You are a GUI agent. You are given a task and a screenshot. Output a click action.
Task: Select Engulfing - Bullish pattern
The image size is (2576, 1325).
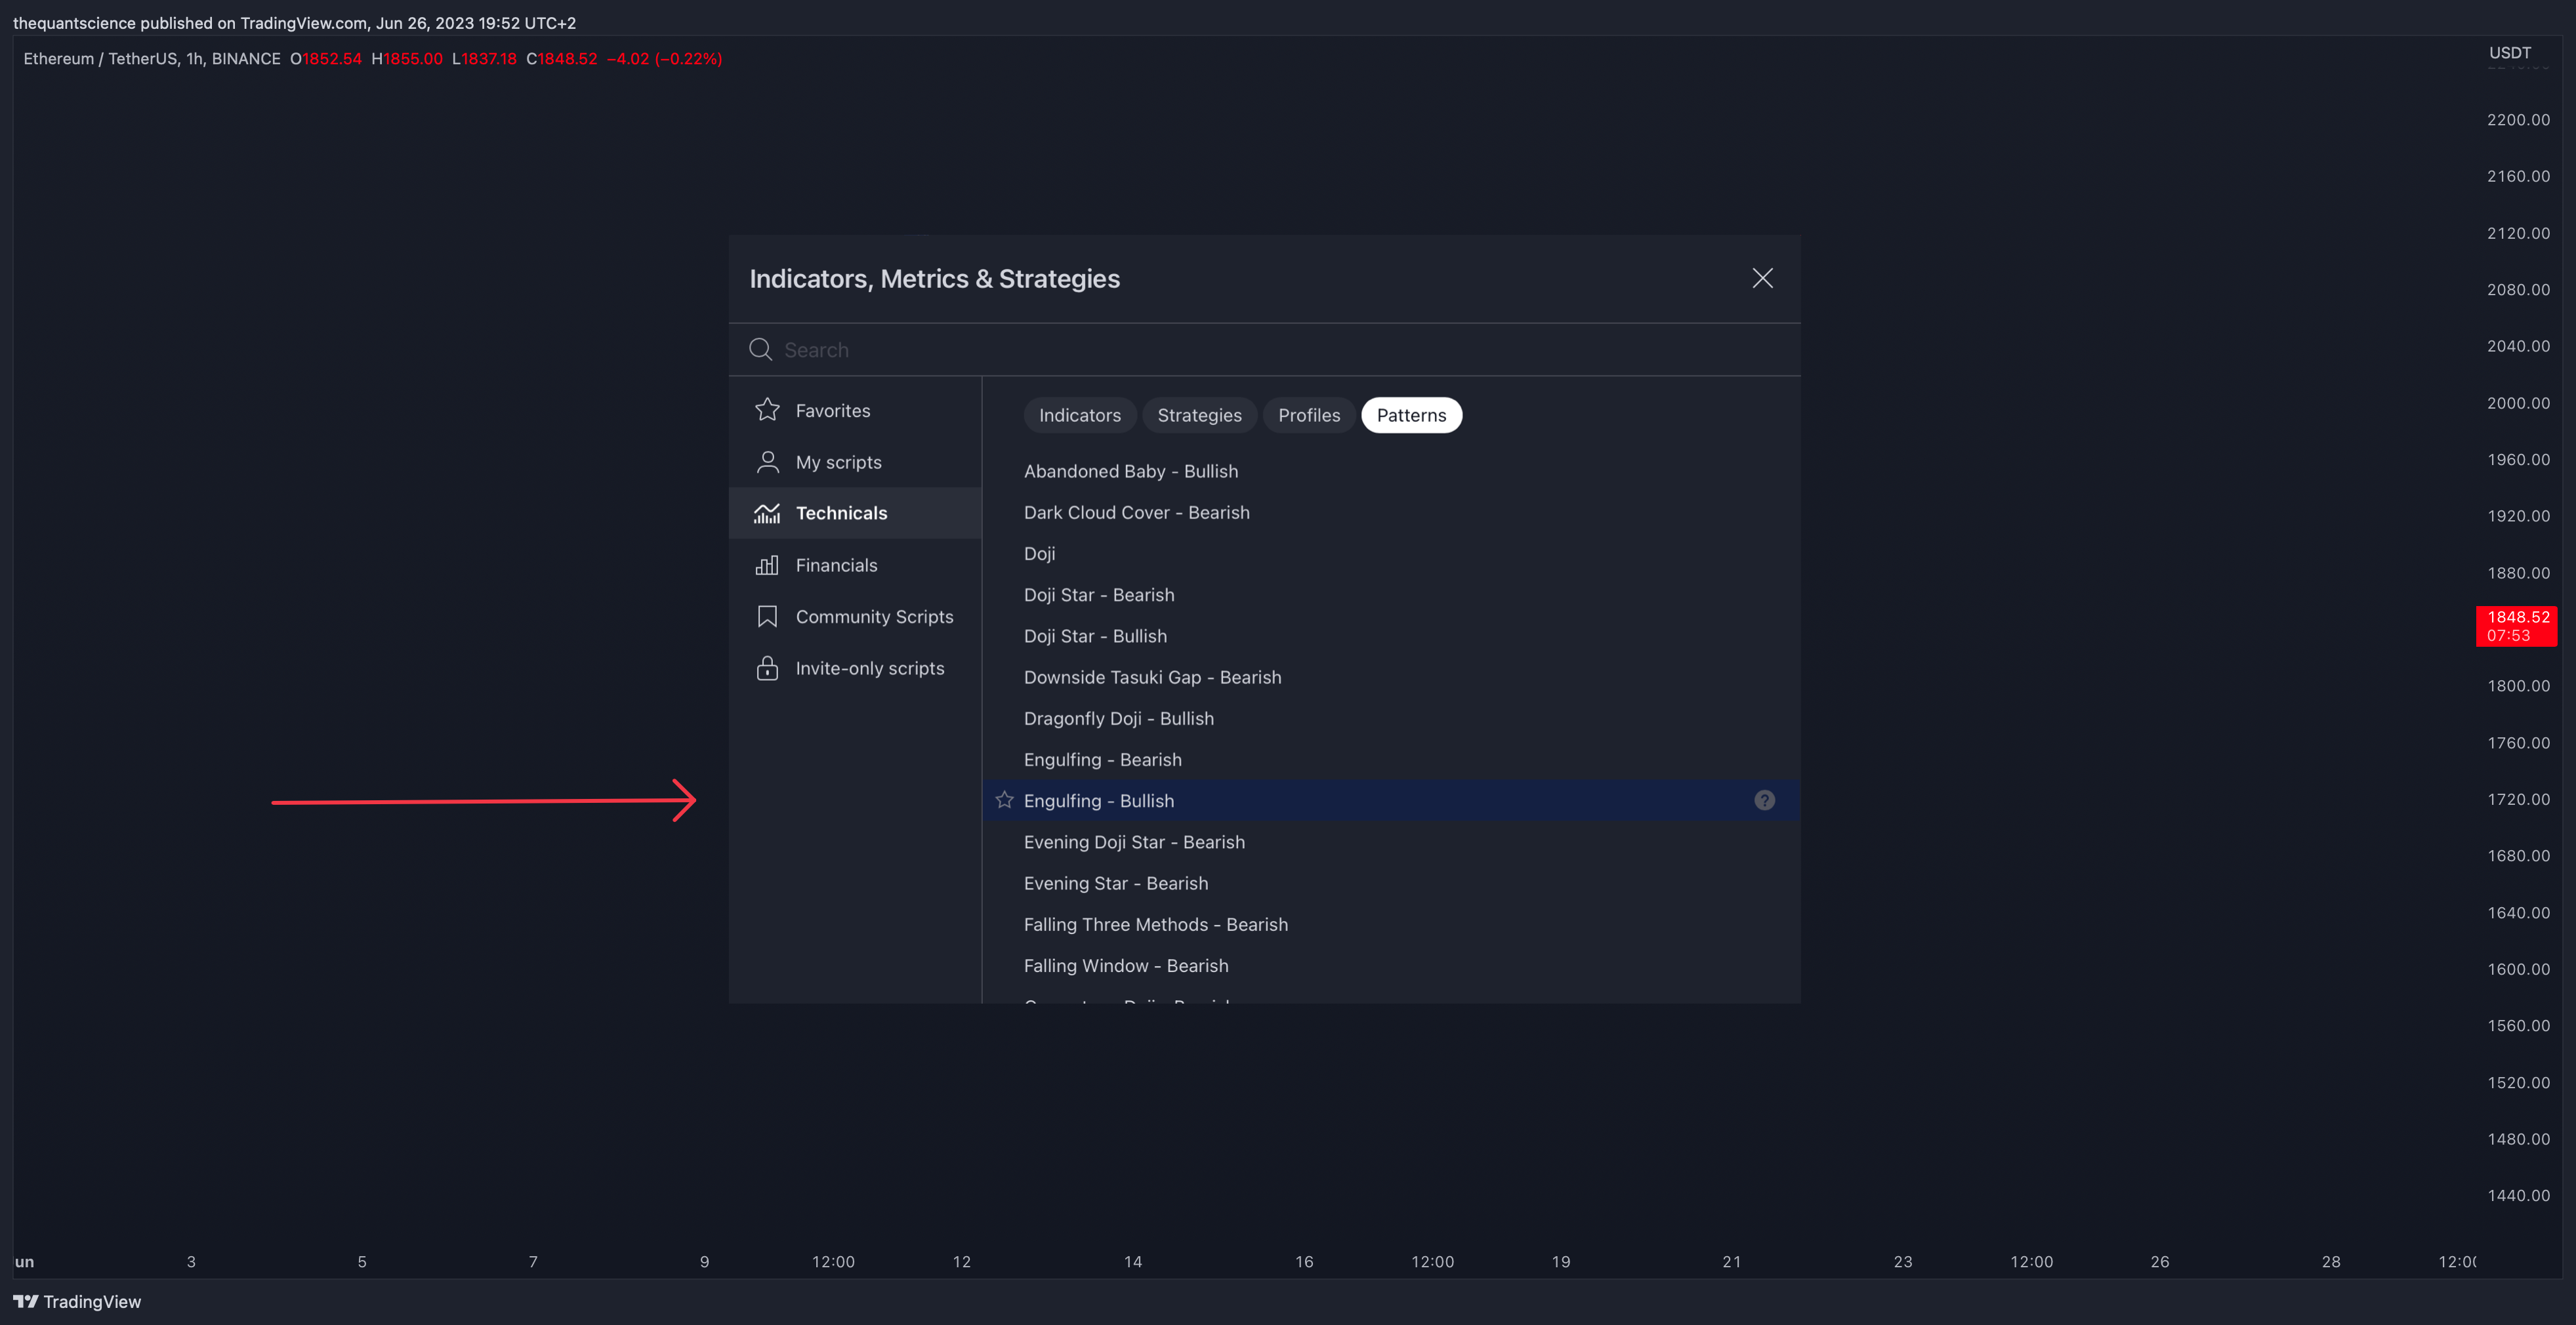click(1391, 800)
